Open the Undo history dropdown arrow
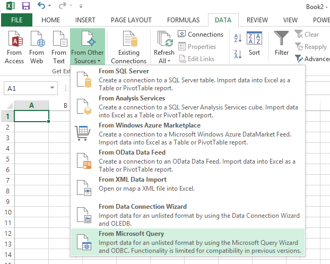The height and width of the screenshot is (264, 330). [50, 6]
